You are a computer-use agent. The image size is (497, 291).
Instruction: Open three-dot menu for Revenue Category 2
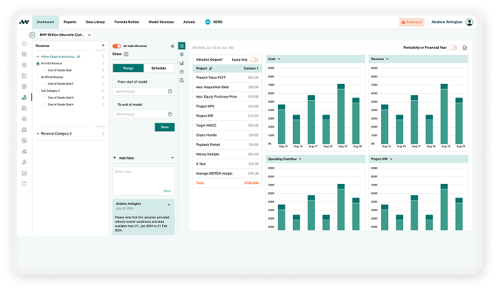103,133
